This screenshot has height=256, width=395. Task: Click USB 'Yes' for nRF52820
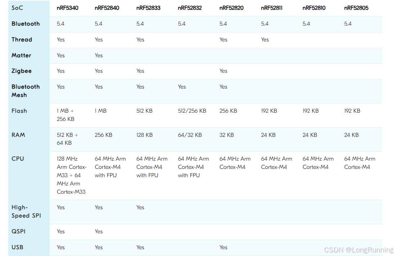point(223,247)
